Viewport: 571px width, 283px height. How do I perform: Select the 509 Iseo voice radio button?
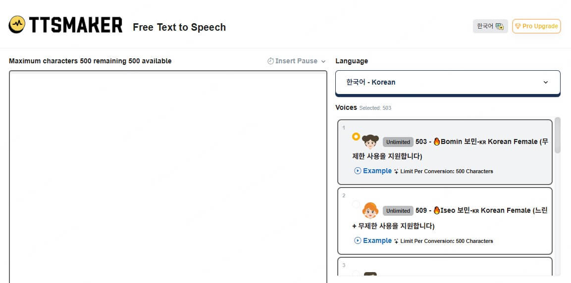[x=356, y=204]
